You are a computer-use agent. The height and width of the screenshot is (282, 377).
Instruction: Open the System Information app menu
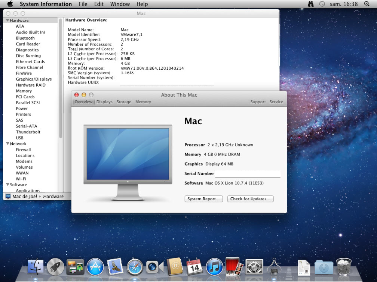click(46, 4)
